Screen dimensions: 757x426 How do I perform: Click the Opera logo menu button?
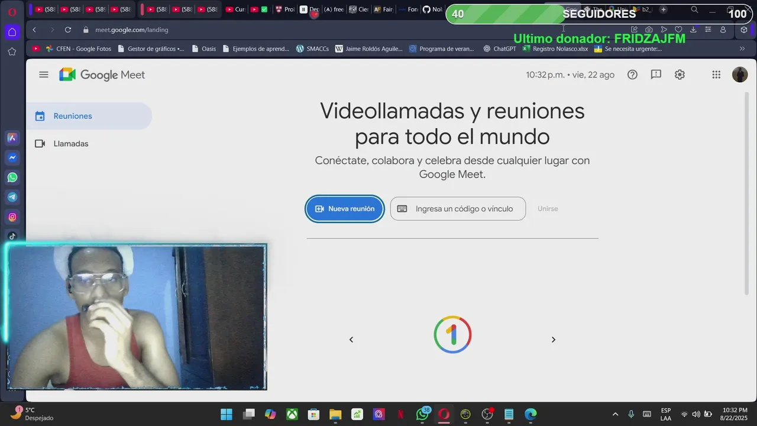[x=12, y=11]
